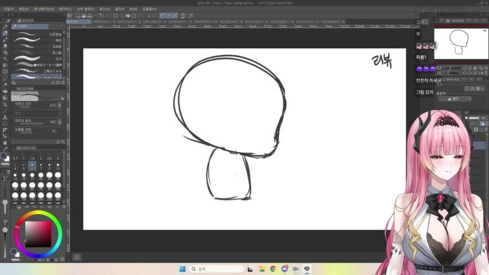
Task: Click the icon below canvas bottom-left
Action: 77,257
